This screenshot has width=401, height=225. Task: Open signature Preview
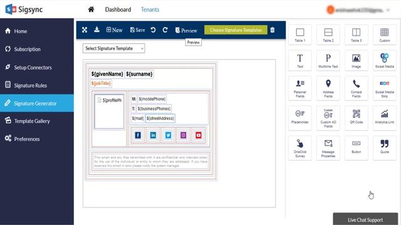click(186, 31)
